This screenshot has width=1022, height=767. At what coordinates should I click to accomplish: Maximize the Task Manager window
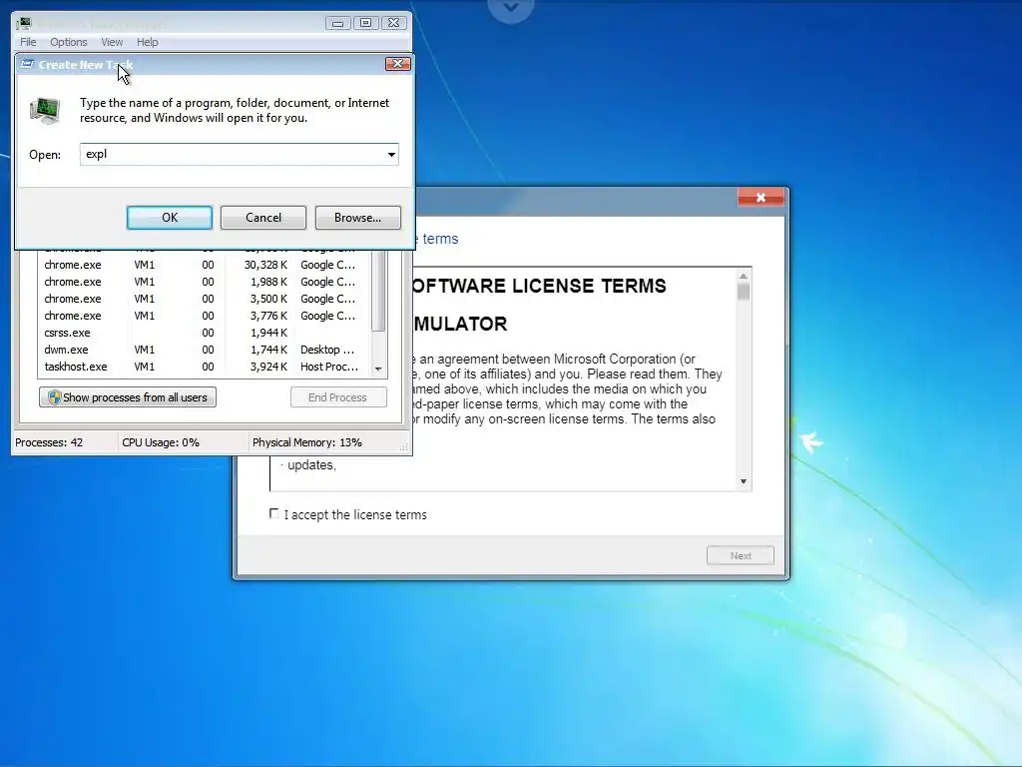365,23
